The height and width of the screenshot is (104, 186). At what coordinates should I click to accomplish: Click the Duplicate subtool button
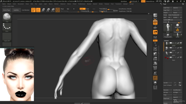pyautogui.click(x=168, y=98)
